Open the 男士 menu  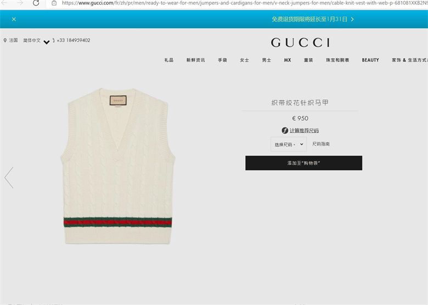(267, 60)
